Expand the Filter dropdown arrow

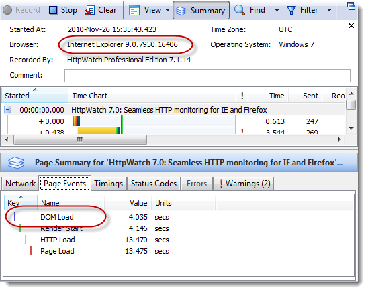tap(329, 10)
